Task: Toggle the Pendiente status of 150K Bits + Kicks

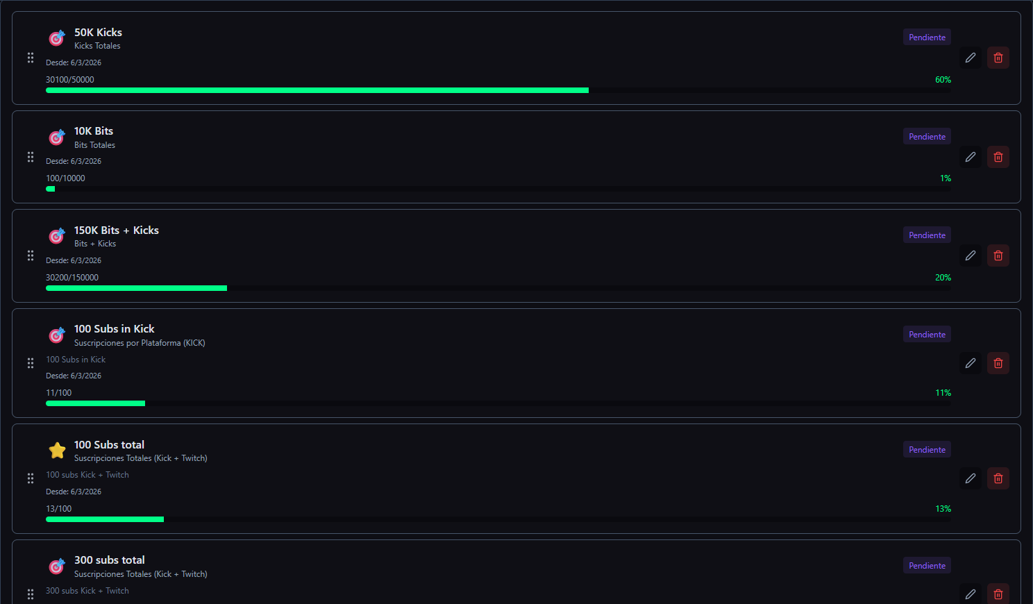Action: (x=926, y=235)
